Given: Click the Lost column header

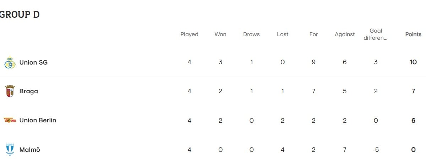Looking at the screenshot, I should (x=283, y=34).
